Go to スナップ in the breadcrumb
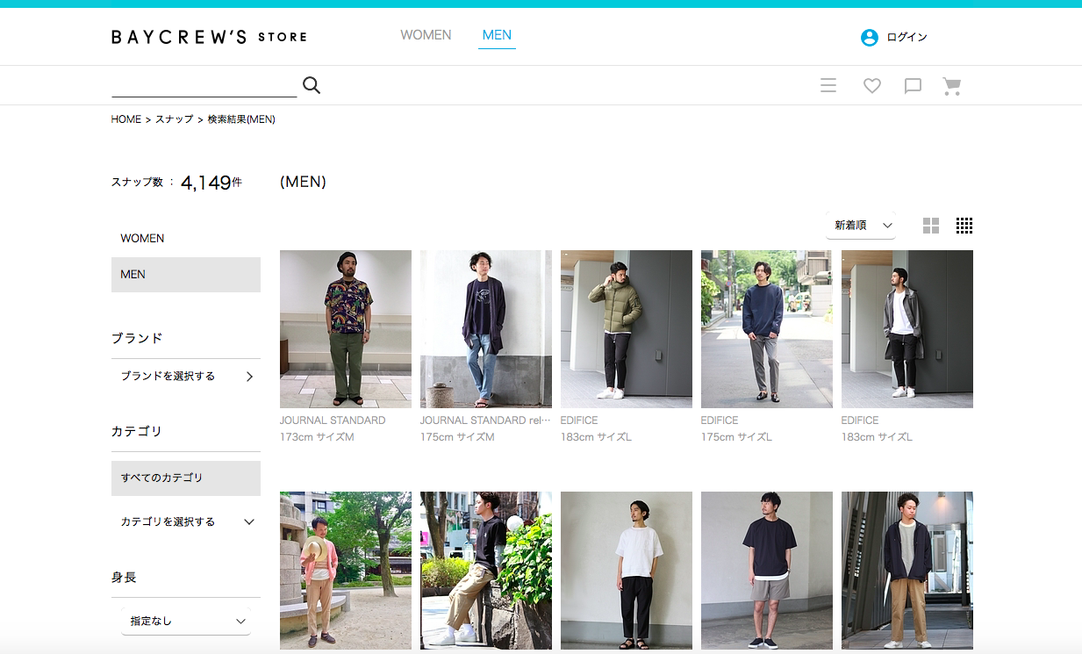1082x654 pixels. pos(174,119)
